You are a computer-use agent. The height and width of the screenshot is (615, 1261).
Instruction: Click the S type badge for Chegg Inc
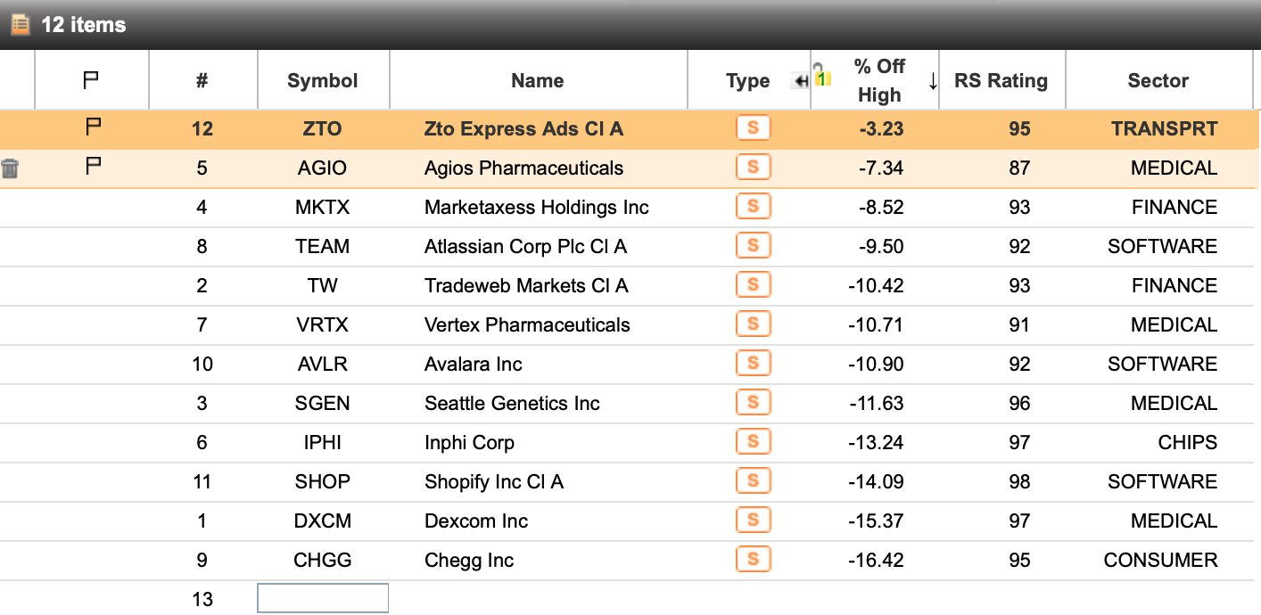tap(753, 560)
